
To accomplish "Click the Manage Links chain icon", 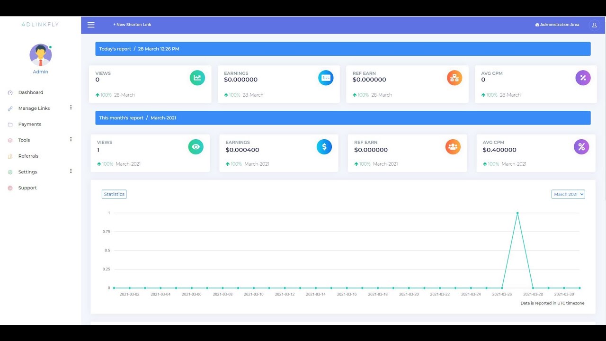I will pyautogui.click(x=10, y=108).
